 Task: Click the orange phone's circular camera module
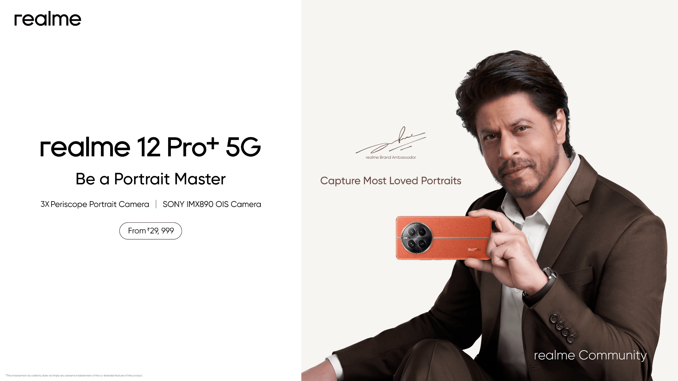[417, 238]
